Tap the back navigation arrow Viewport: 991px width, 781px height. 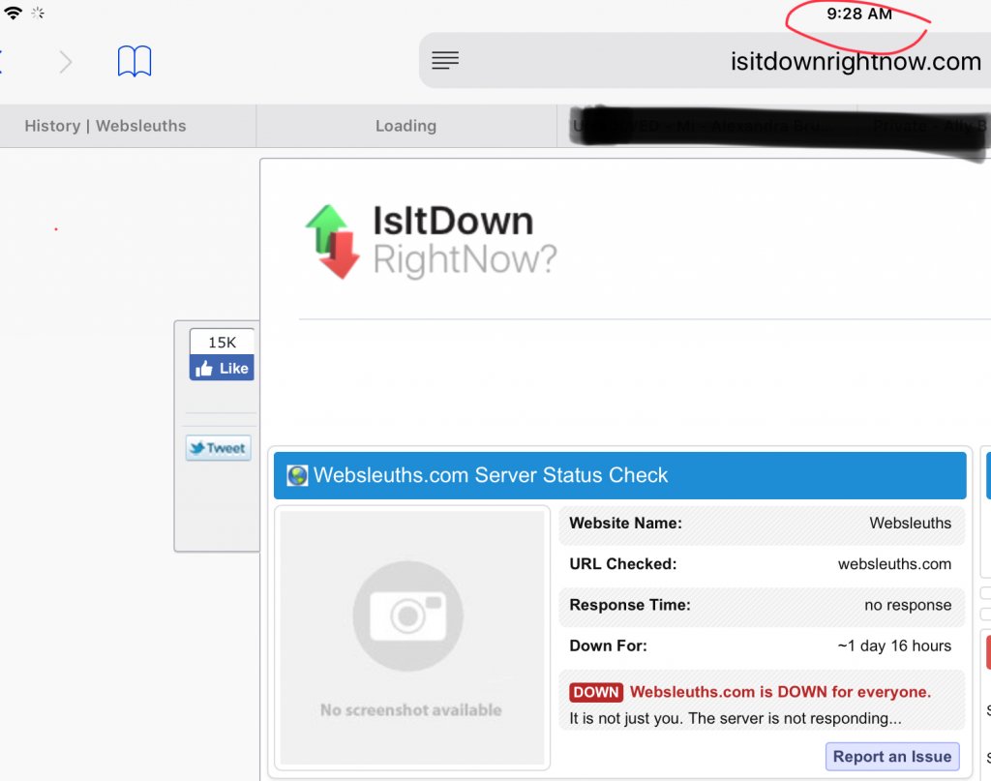point(2,62)
